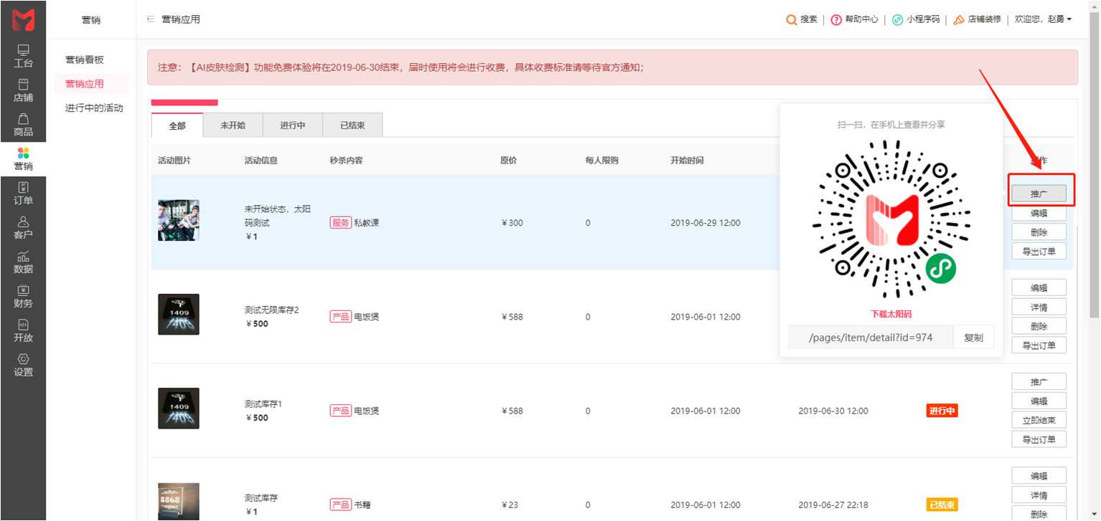Click the 2019-06-29 12:00 start time
1101x521 pixels.
(706, 223)
